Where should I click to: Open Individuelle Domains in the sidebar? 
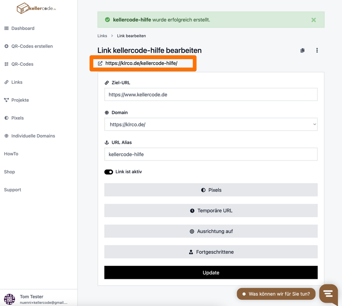33,136
